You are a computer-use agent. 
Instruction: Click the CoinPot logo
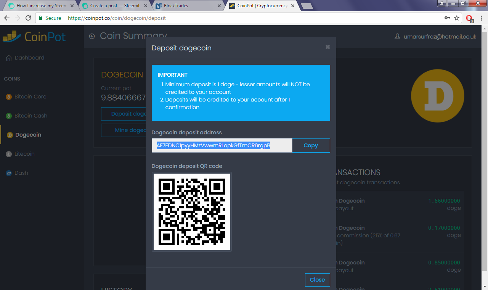click(x=34, y=37)
